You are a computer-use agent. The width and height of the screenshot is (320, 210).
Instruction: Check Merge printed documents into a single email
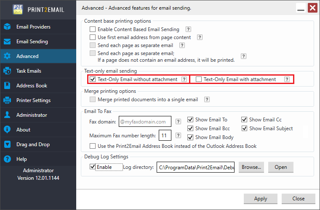[x=93, y=99]
